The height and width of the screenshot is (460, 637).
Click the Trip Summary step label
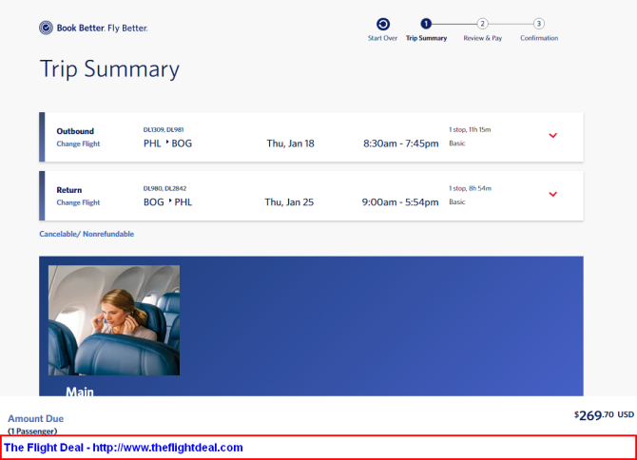click(426, 38)
